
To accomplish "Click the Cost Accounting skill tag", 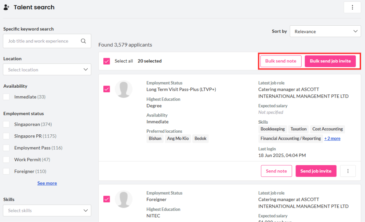I will [328, 129].
